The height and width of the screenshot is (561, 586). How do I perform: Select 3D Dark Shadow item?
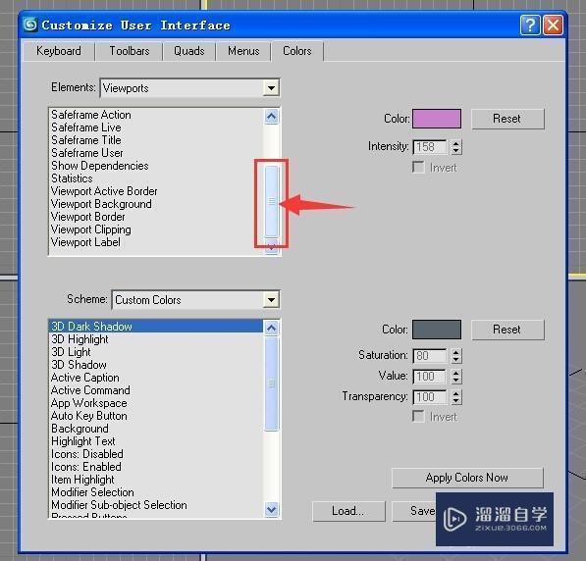click(156, 327)
